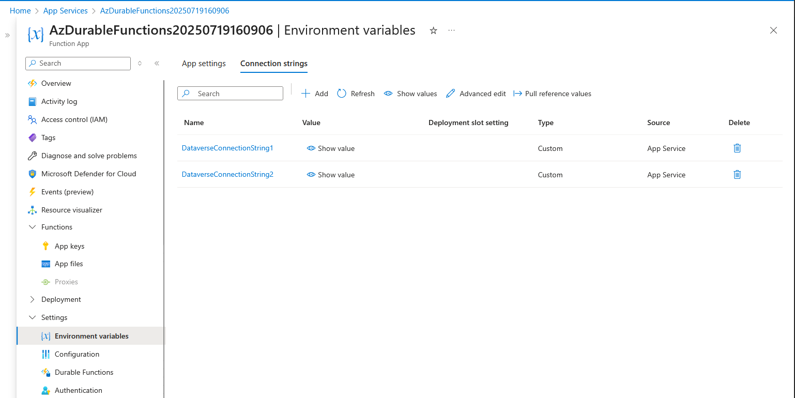The image size is (795, 398).
Task: Show value for DataverseConnectionString2
Action: (x=331, y=175)
